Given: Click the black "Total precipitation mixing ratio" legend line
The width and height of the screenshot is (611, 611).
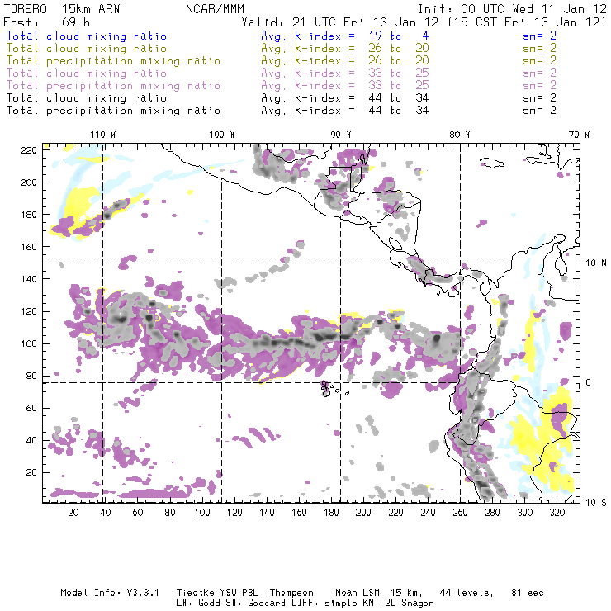Looking at the screenshot, I should 113,111.
